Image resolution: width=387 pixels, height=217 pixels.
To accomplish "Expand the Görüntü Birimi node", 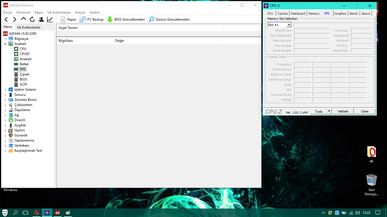I will pyautogui.click(x=5, y=100).
